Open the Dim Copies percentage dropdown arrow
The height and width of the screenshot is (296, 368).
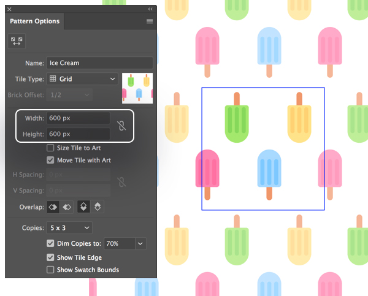[140, 244]
